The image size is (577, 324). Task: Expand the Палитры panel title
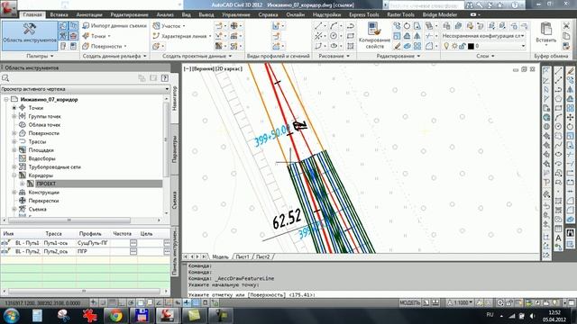point(40,56)
